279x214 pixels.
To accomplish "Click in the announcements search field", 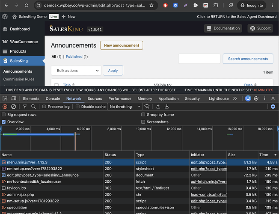I will [199, 59].
